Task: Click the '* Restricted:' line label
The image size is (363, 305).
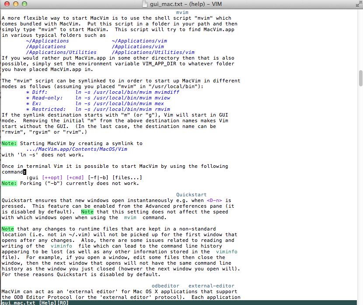Action: [x=46, y=109]
